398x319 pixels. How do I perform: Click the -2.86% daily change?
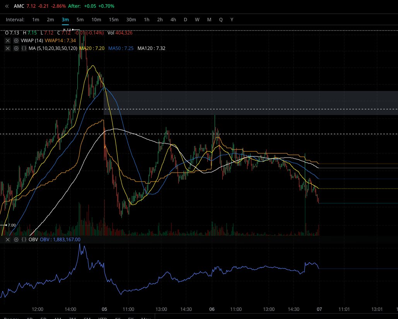58,6
